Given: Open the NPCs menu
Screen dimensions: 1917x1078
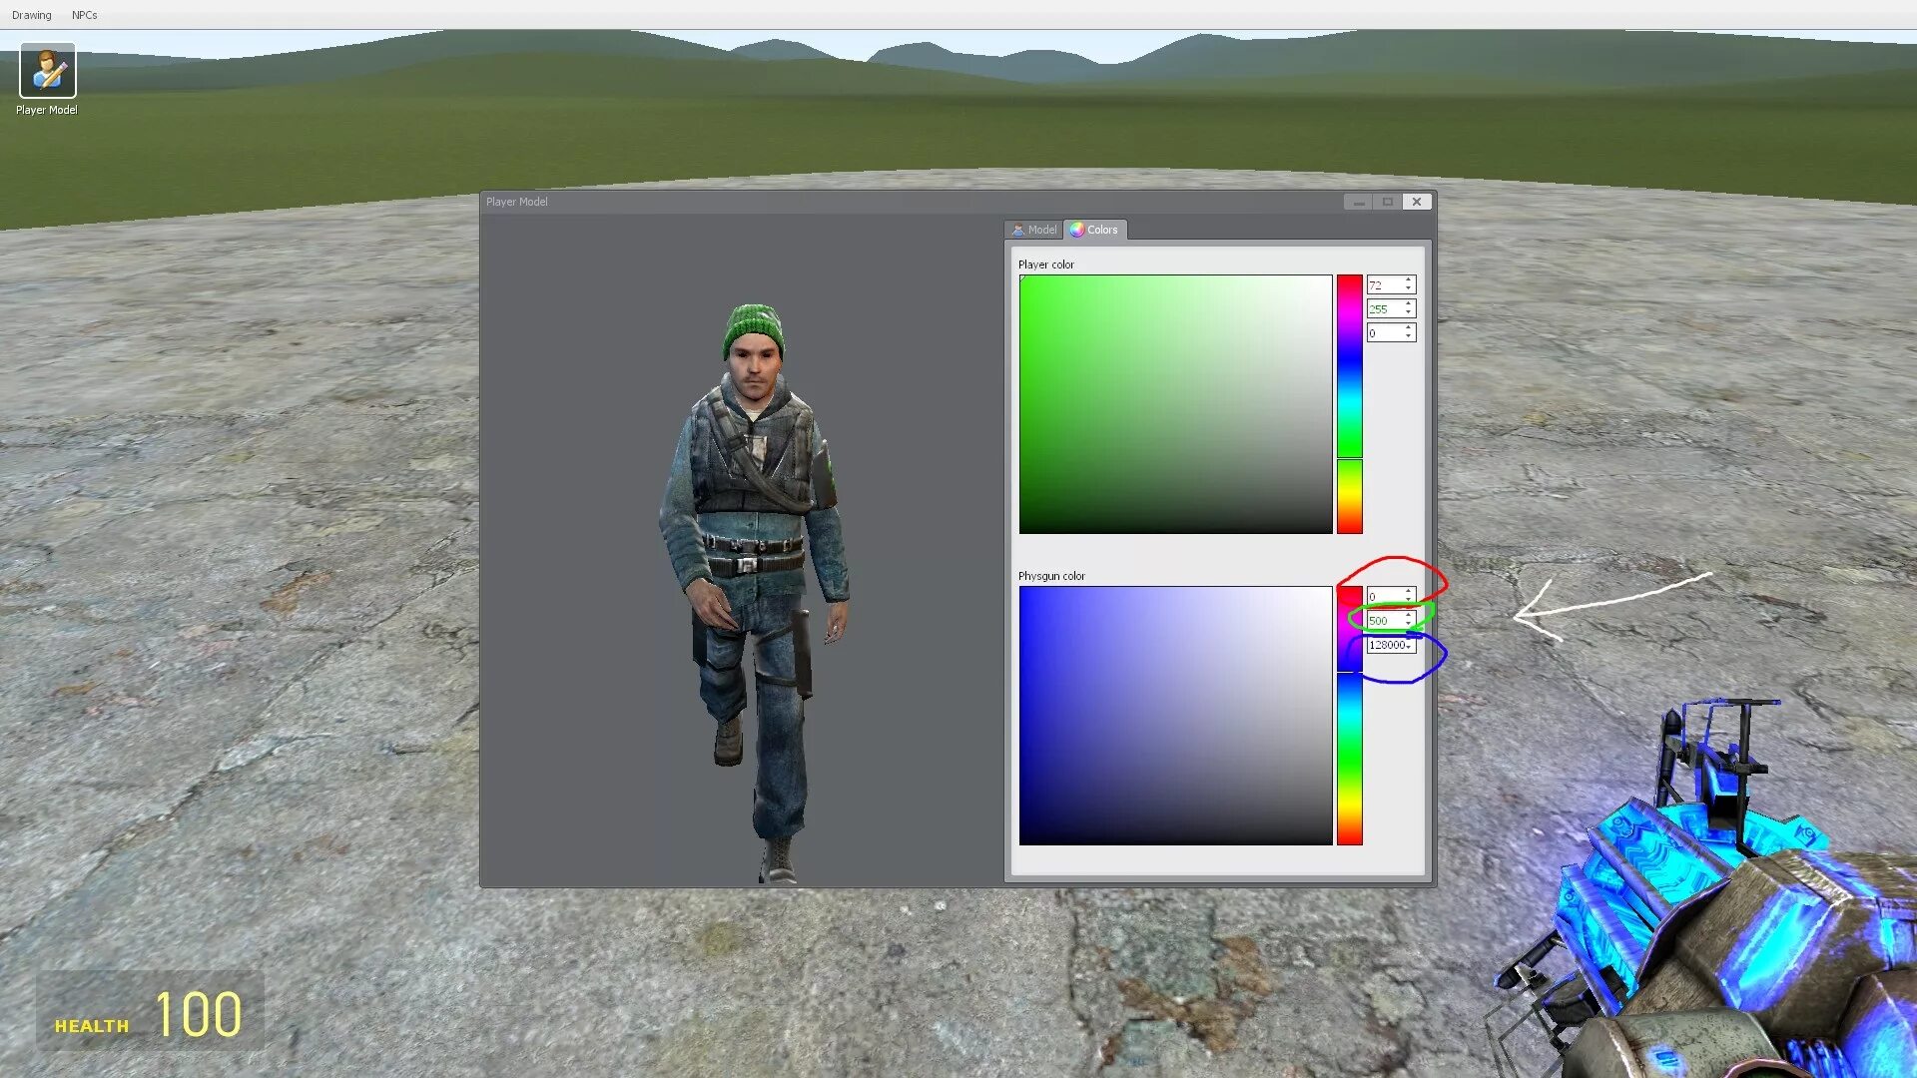Looking at the screenshot, I should point(85,15).
